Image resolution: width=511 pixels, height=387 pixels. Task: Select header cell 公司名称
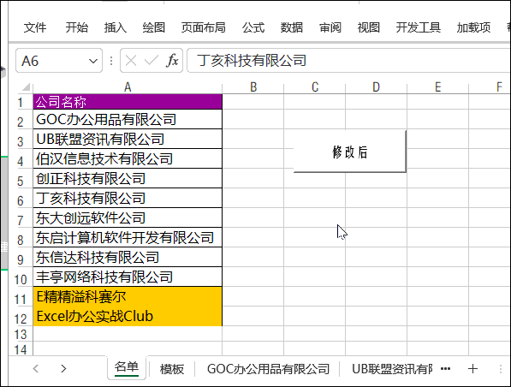(x=128, y=102)
